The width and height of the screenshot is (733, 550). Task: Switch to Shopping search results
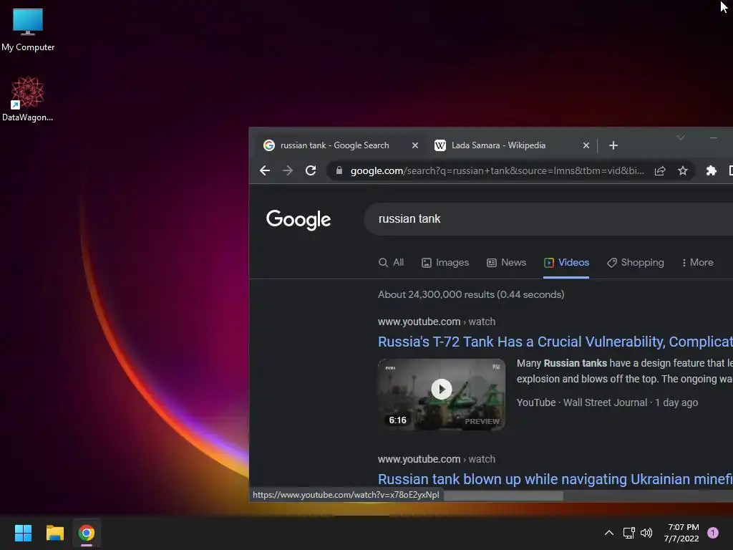coord(636,263)
